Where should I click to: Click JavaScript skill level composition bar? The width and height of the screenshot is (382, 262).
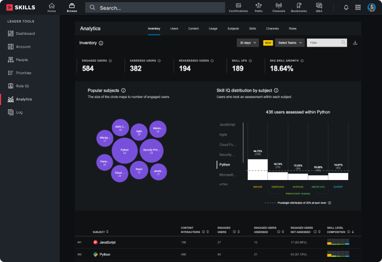(338, 243)
